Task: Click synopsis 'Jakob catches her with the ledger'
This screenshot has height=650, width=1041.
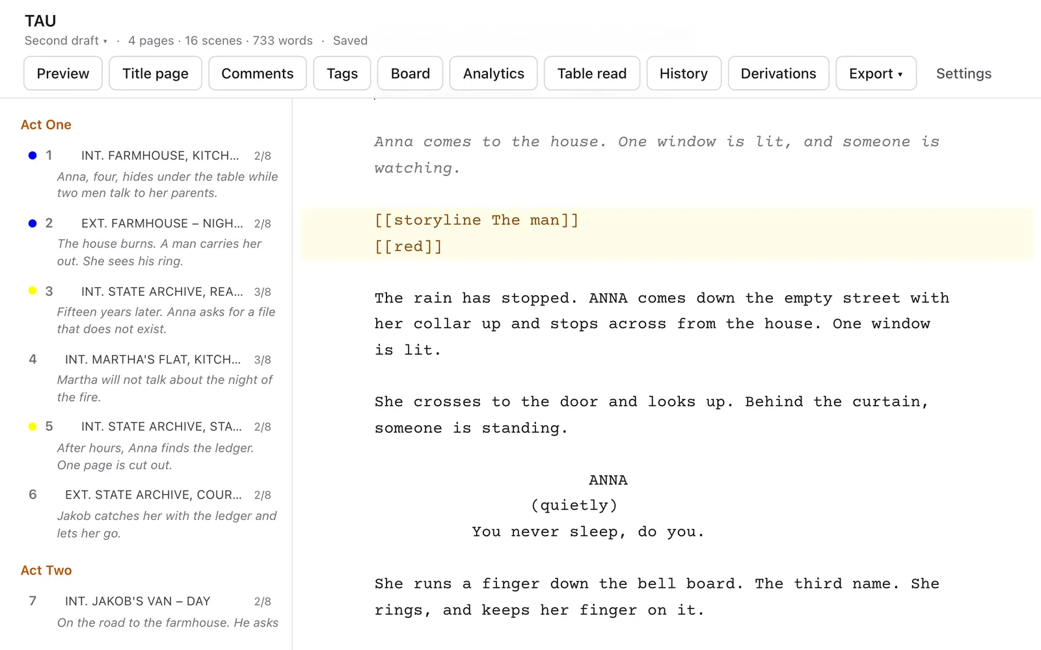Action: click(x=167, y=524)
